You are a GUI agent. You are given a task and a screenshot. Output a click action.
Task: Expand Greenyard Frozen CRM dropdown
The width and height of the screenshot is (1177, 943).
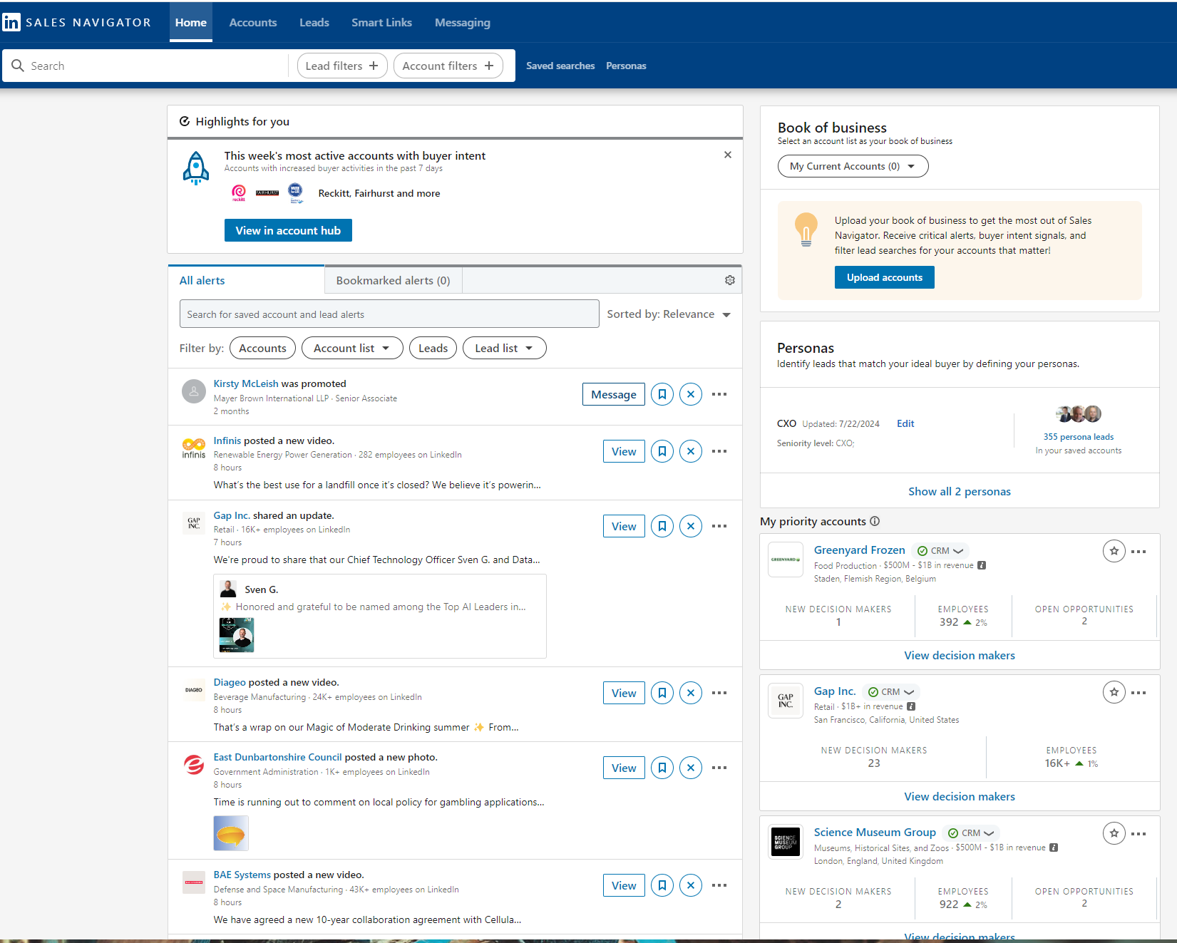pyautogui.click(x=941, y=551)
